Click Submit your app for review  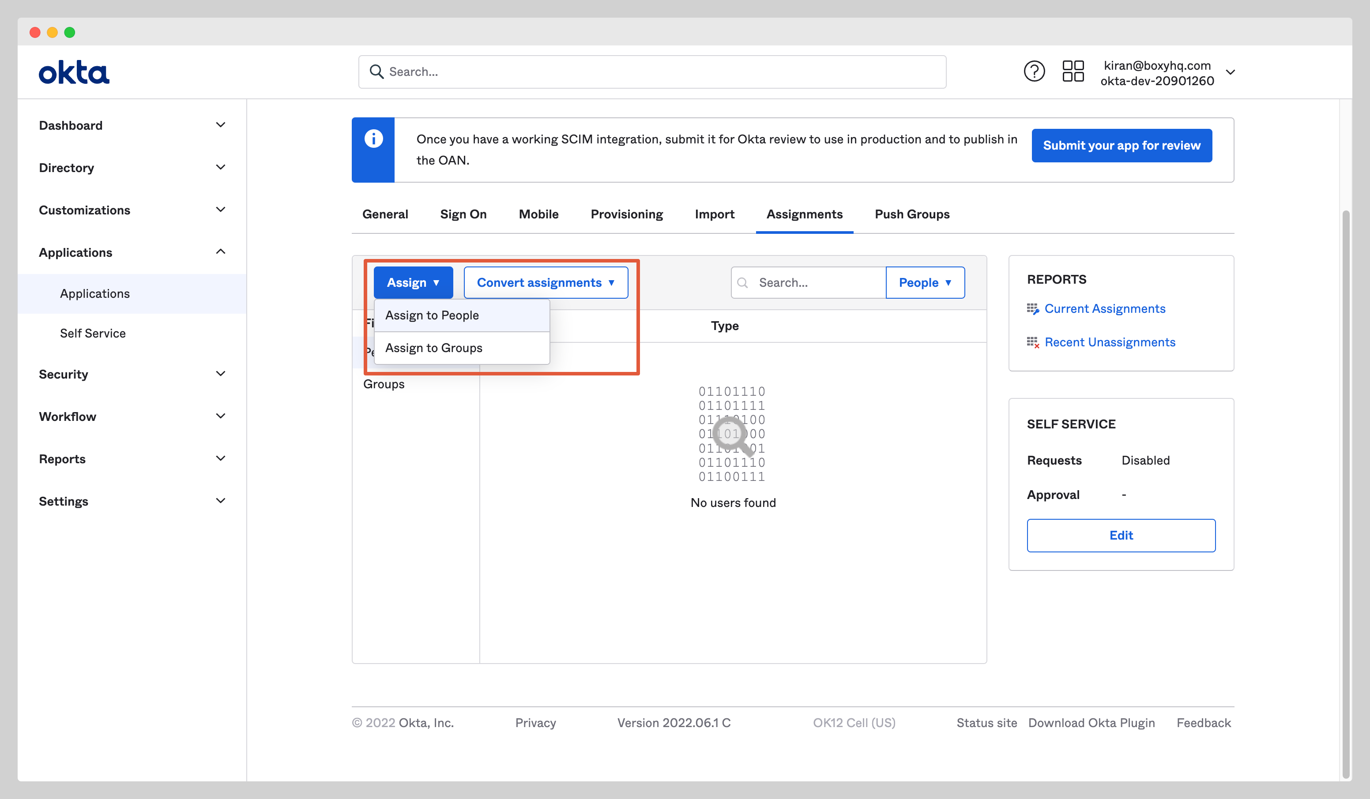(1121, 145)
